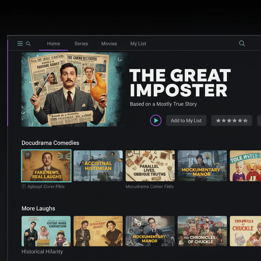The image size is (261, 261).
Task: Open The Great Imposter hero poster
Action: tap(73, 89)
